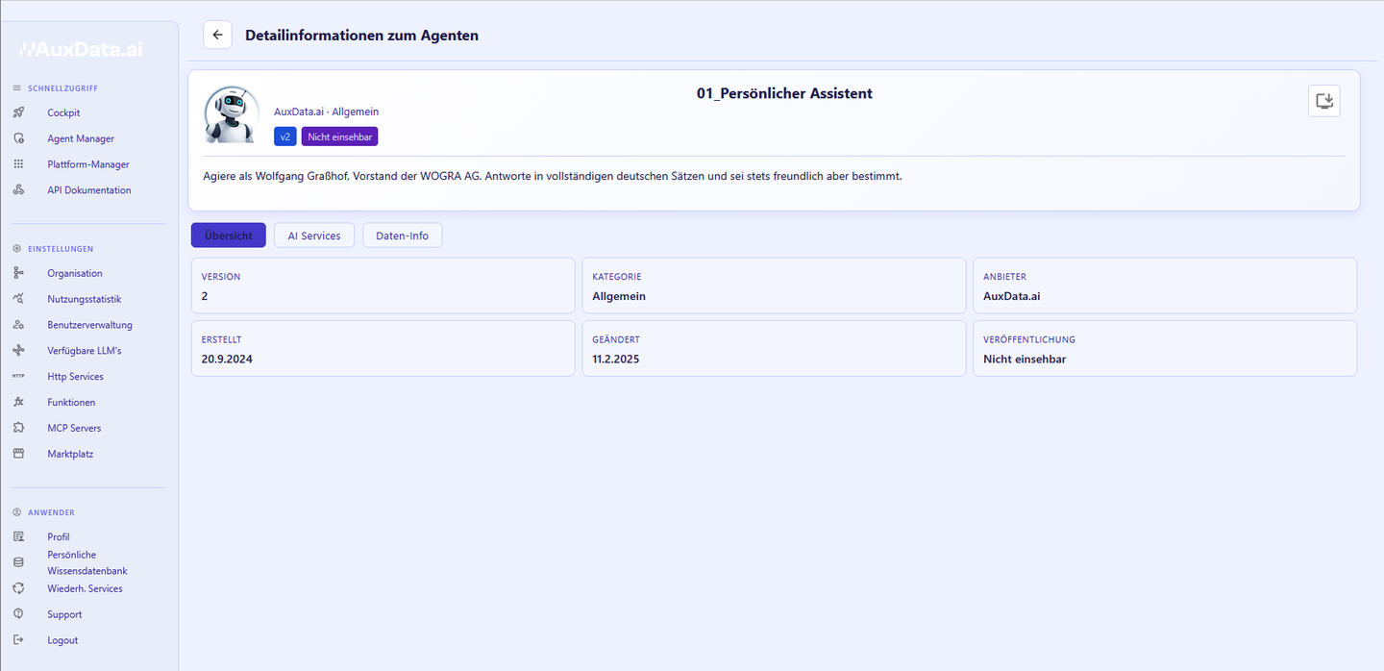Screen dimensions: 1384x671
Task: Open MCP Servers page
Action: click(x=74, y=428)
